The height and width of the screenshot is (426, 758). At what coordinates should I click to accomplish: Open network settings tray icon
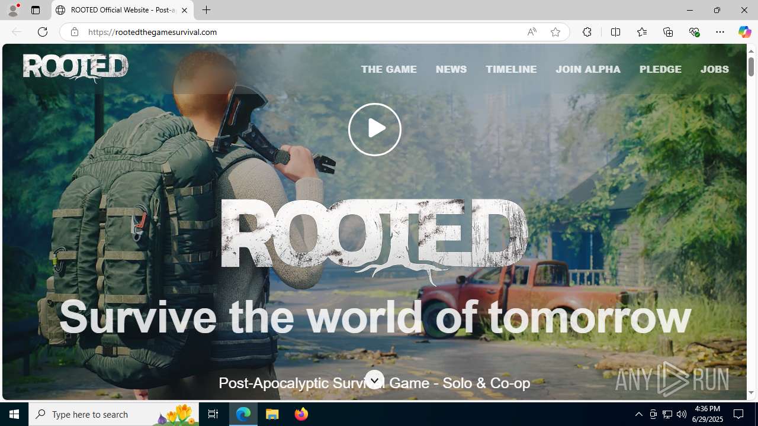pyautogui.click(x=667, y=414)
